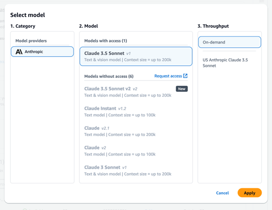Click the 3. Throughput column title
Image resolution: width=272 pixels, height=210 pixels.
[213, 26]
